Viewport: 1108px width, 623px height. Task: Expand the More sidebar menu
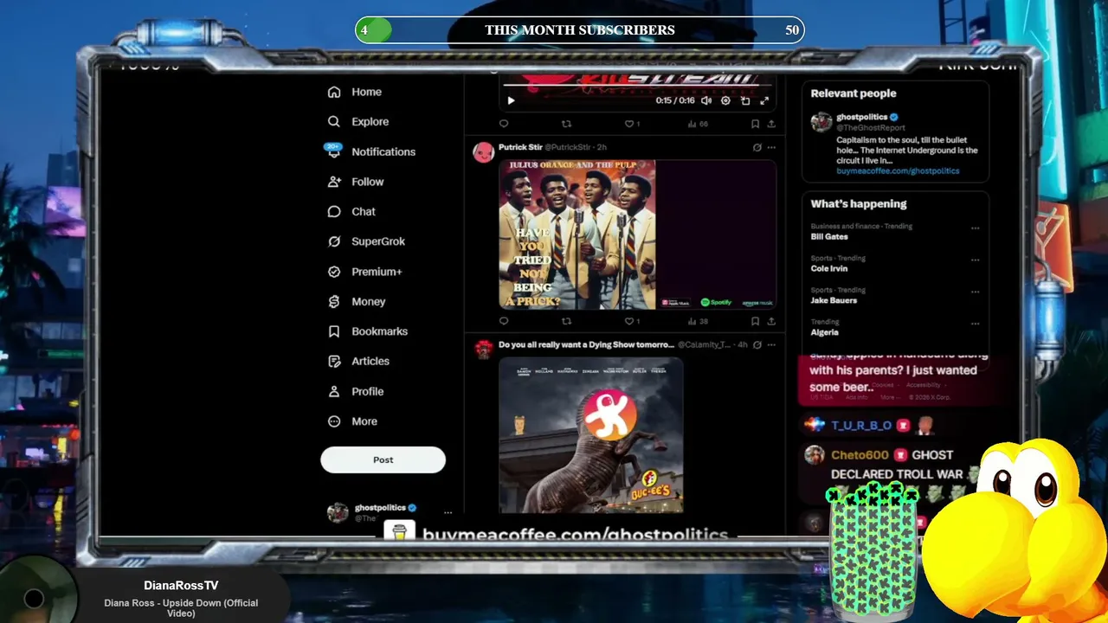[352, 421]
